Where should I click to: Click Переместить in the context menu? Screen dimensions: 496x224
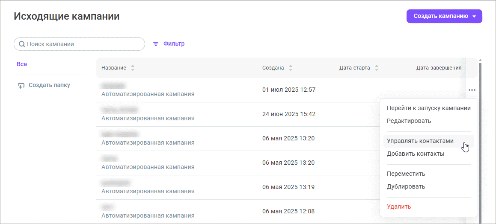point(406,174)
